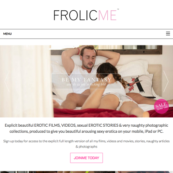Click the pink SALE now on badge
173x173 pixels.
(161, 106)
